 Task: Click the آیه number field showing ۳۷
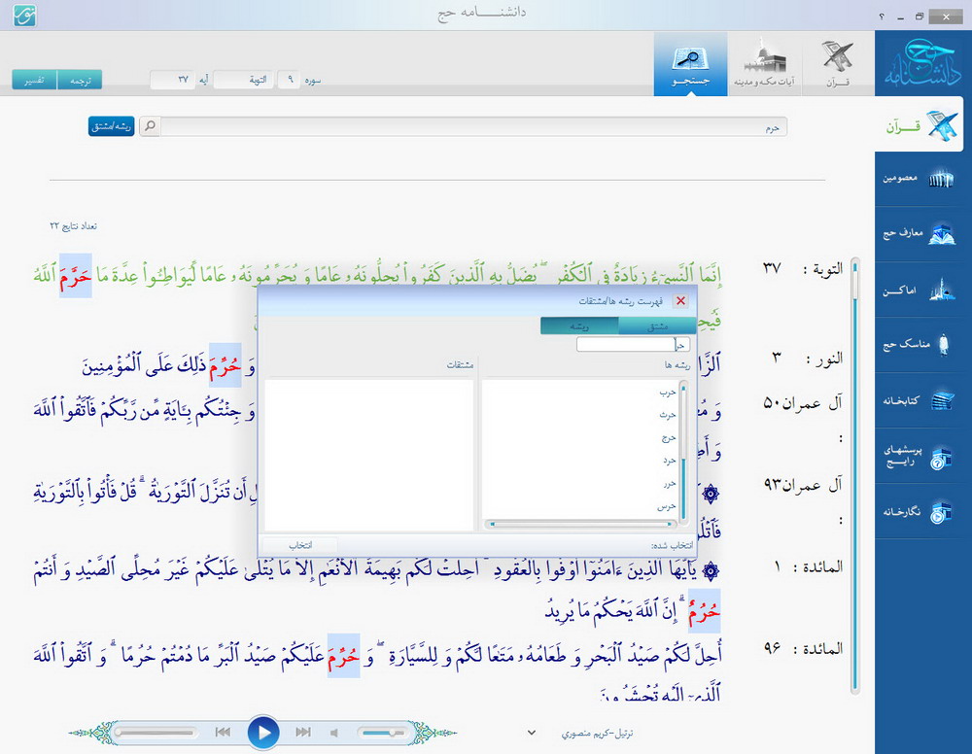tap(172, 80)
